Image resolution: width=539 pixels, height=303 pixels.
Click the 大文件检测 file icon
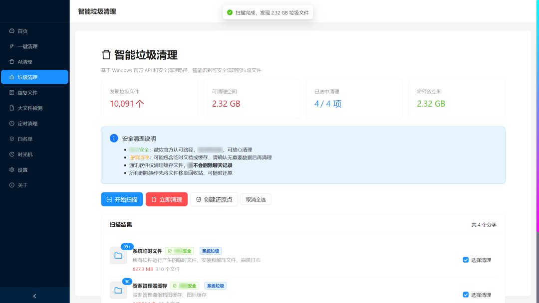[11, 108]
